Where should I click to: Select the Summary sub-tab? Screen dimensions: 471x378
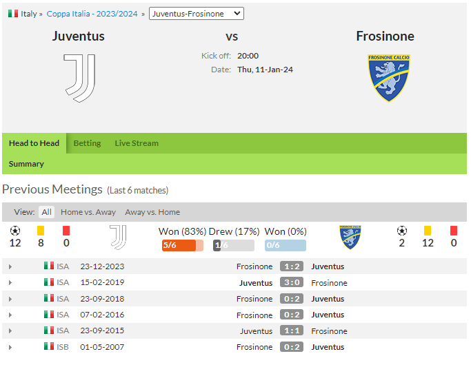[x=26, y=164]
